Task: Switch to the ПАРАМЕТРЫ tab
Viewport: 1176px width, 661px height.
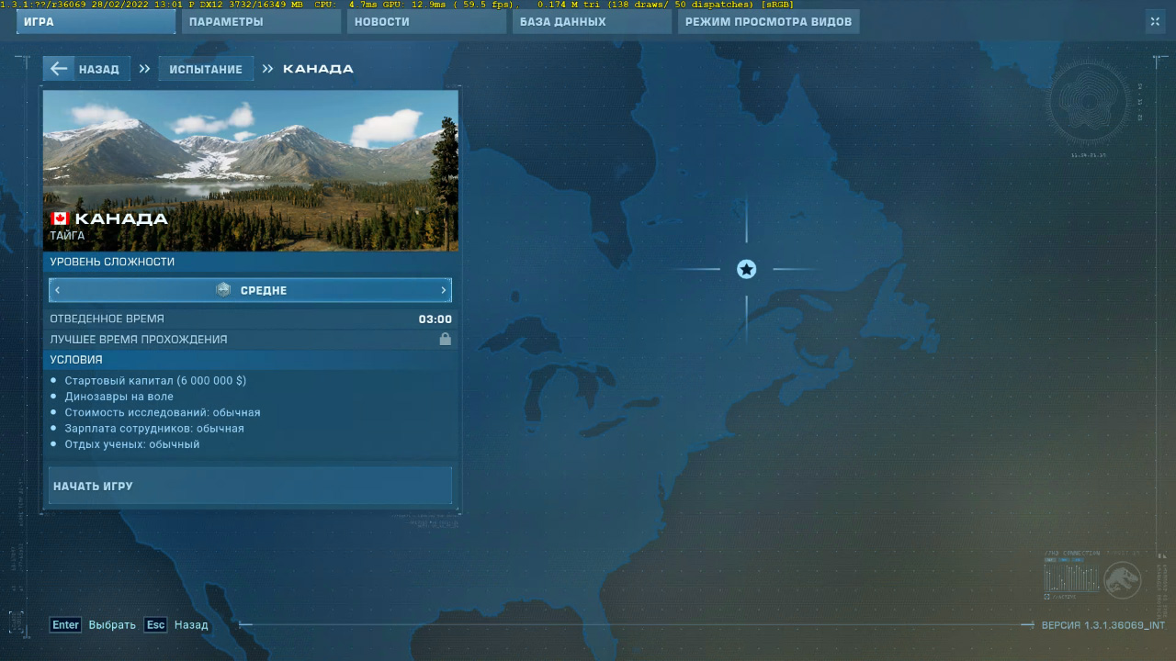Action: [261, 22]
